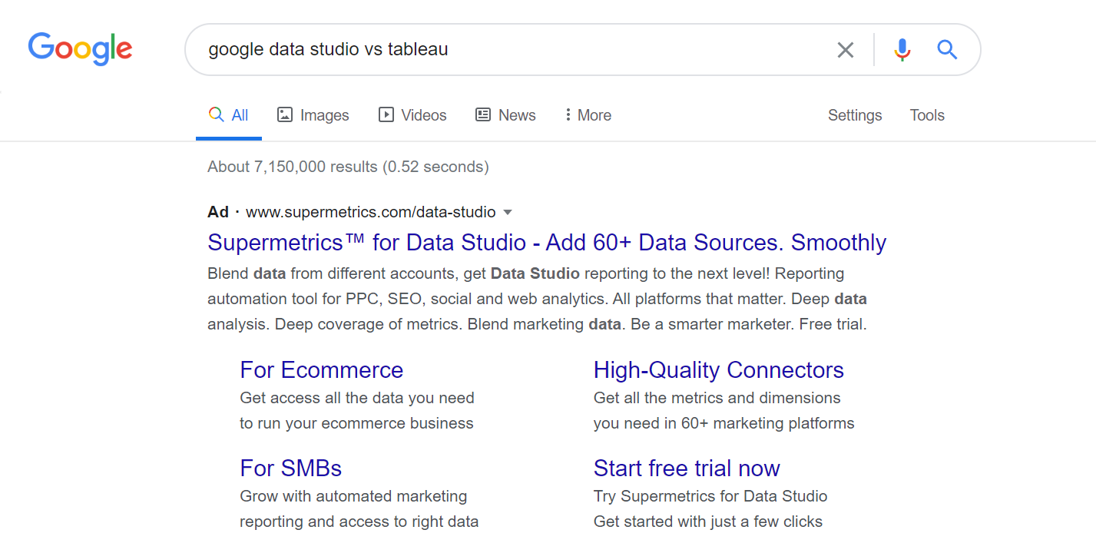
Task: Click the three-dot icon beside More
Action: point(568,115)
